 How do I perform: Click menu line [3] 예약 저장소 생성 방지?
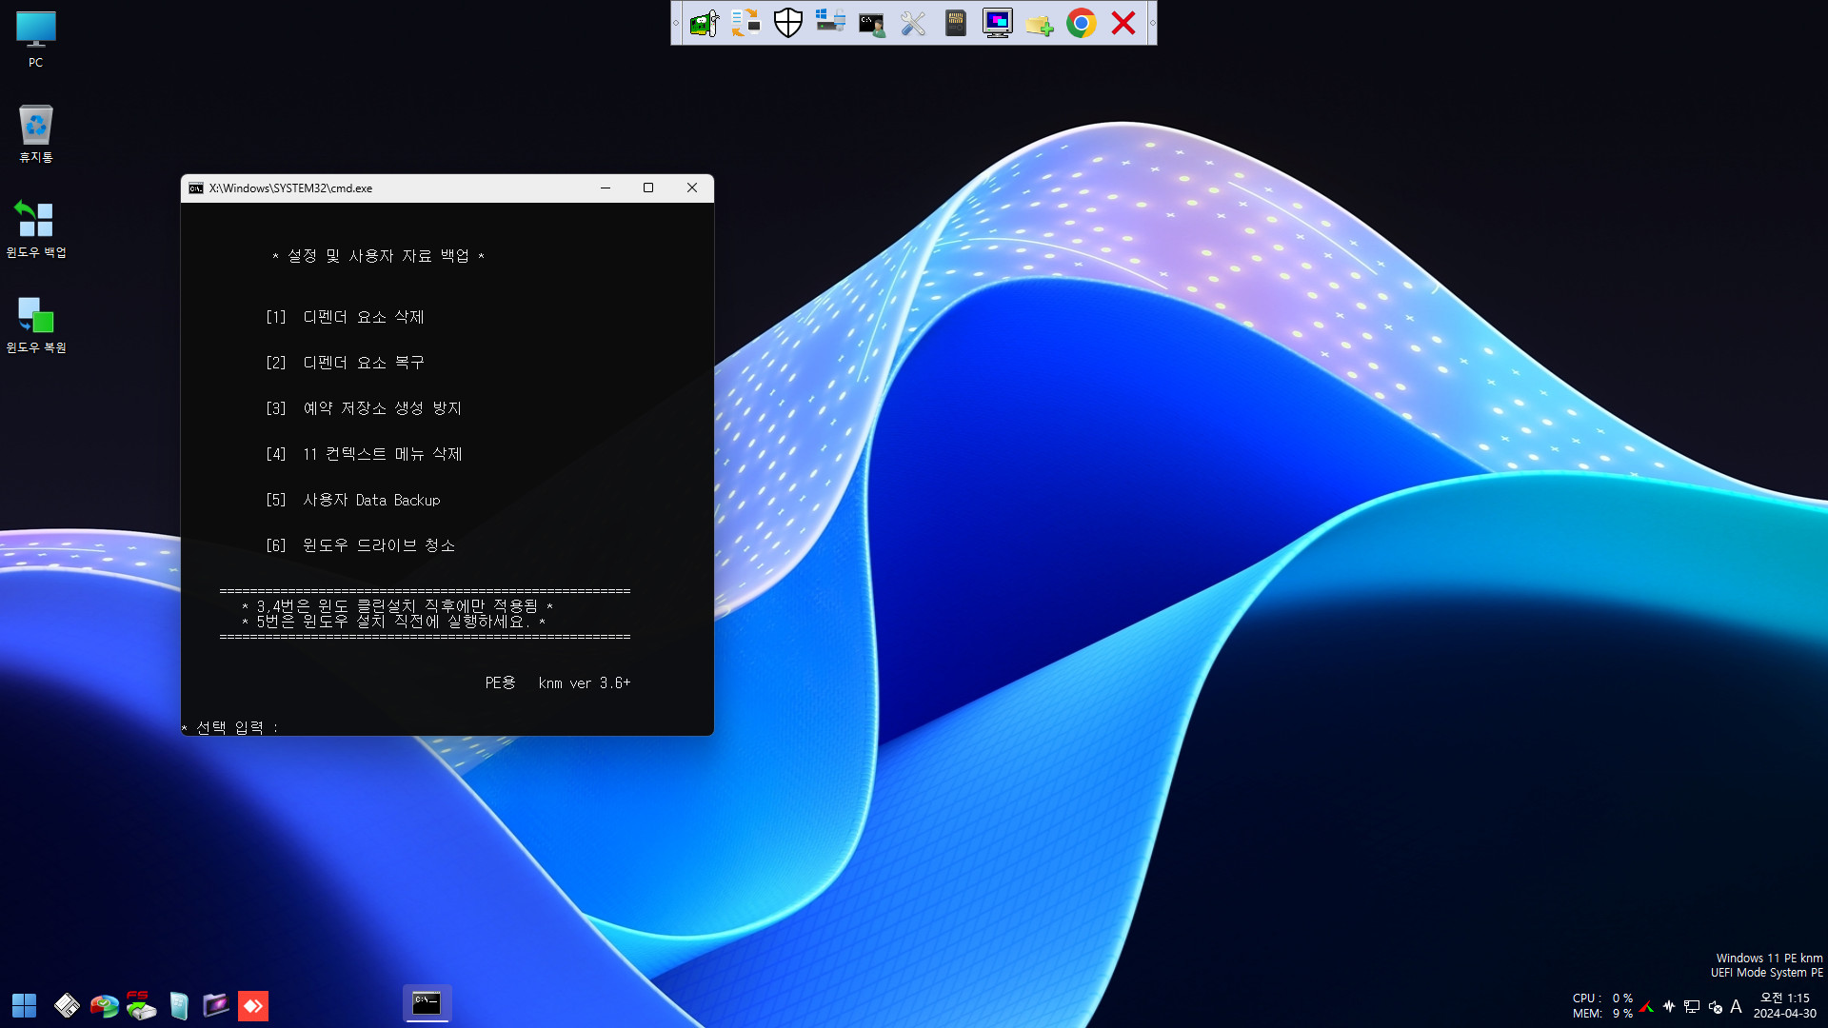364,408
